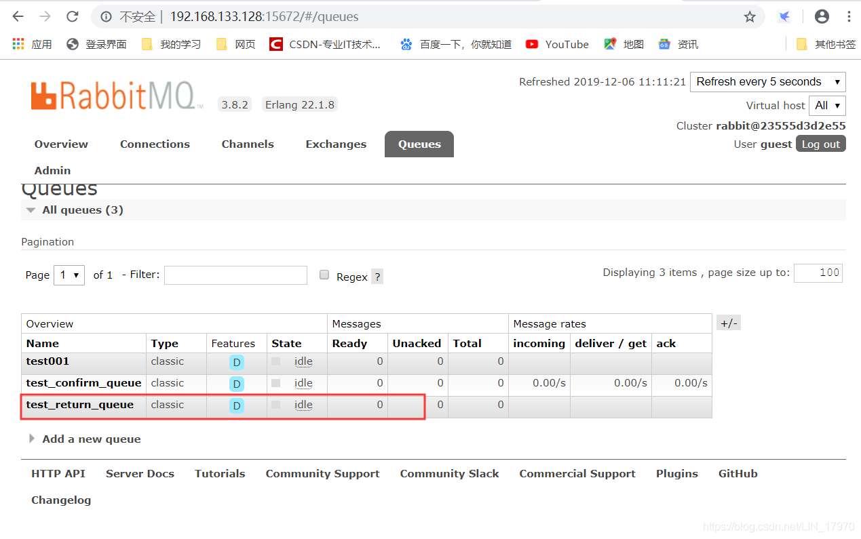Click the D feature badge for test_return_queue
The height and width of the screenshot is (539, 861).
tap(236, 405)
